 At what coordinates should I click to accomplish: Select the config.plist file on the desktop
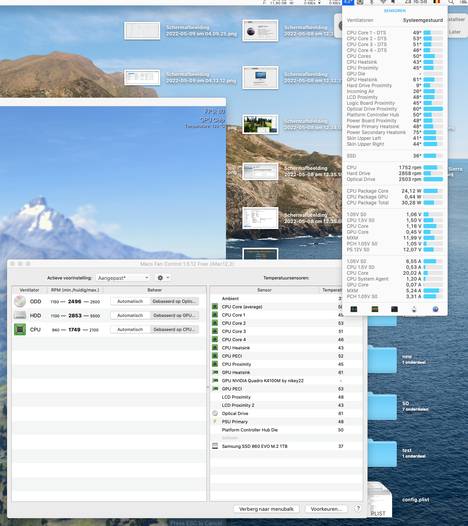[x=380, y=500]
